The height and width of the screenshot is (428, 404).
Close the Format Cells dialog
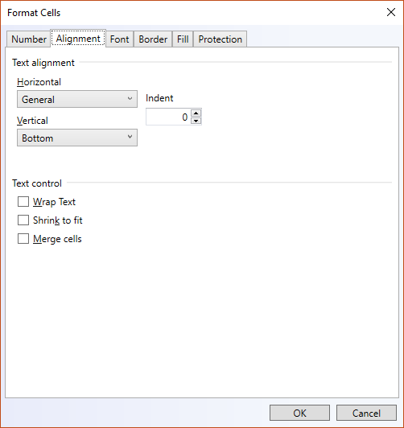point(391,12)
